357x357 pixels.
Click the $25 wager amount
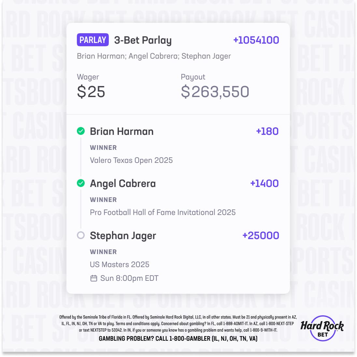pyautogui.click(x=91, y=92)
